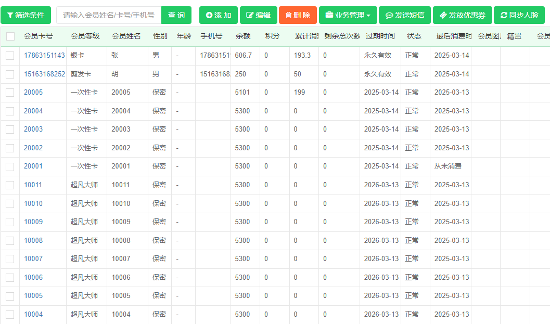The width and height of the screenshot is (550, 324).
Task: Click the 从未消费 cell for member 20001
Action: click(448, 166)
